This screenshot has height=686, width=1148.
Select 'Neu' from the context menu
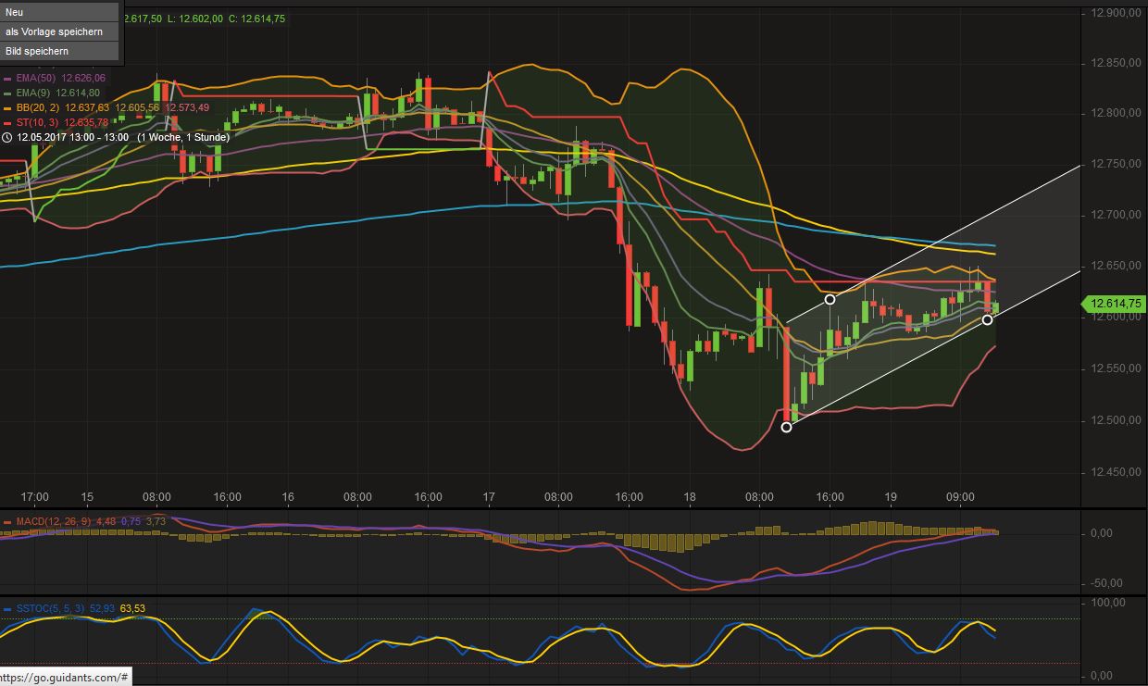59,12
